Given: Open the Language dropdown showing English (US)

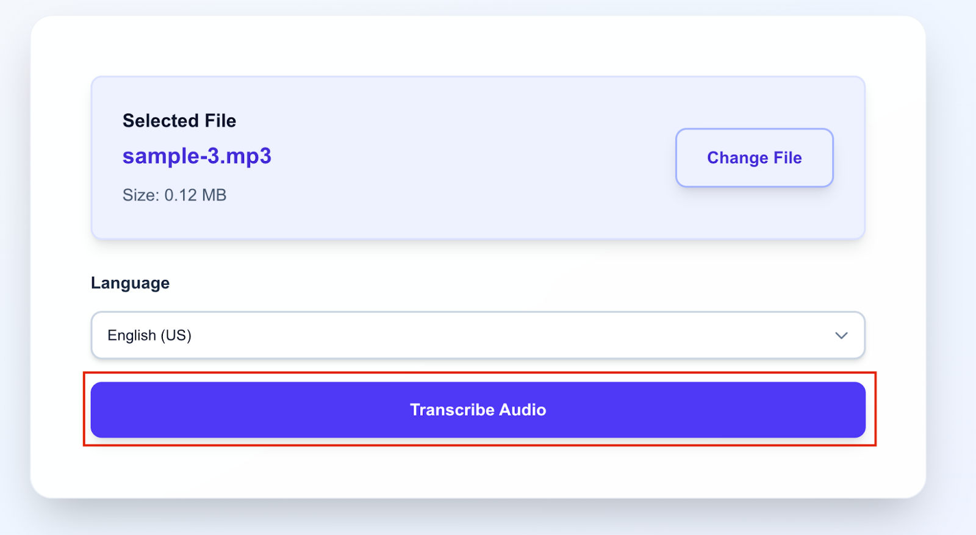Looking at the screenshot, I should click(x=478, y=335).
